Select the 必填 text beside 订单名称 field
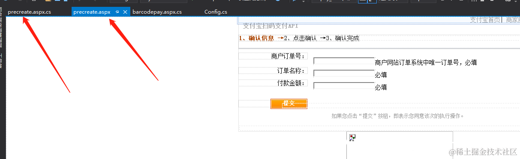 click(381, 75)
